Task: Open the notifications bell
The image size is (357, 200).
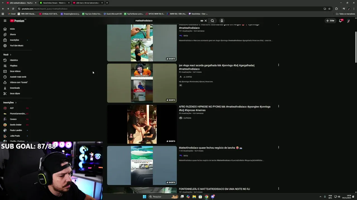Action: pyautogui.click(x=341, y=21)
